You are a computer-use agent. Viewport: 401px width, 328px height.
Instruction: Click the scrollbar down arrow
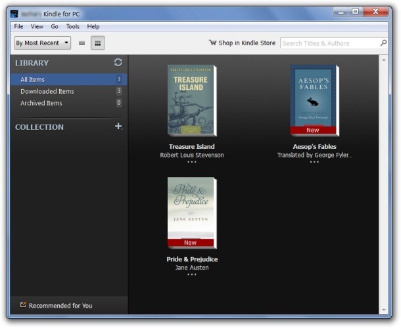[384, 310]
